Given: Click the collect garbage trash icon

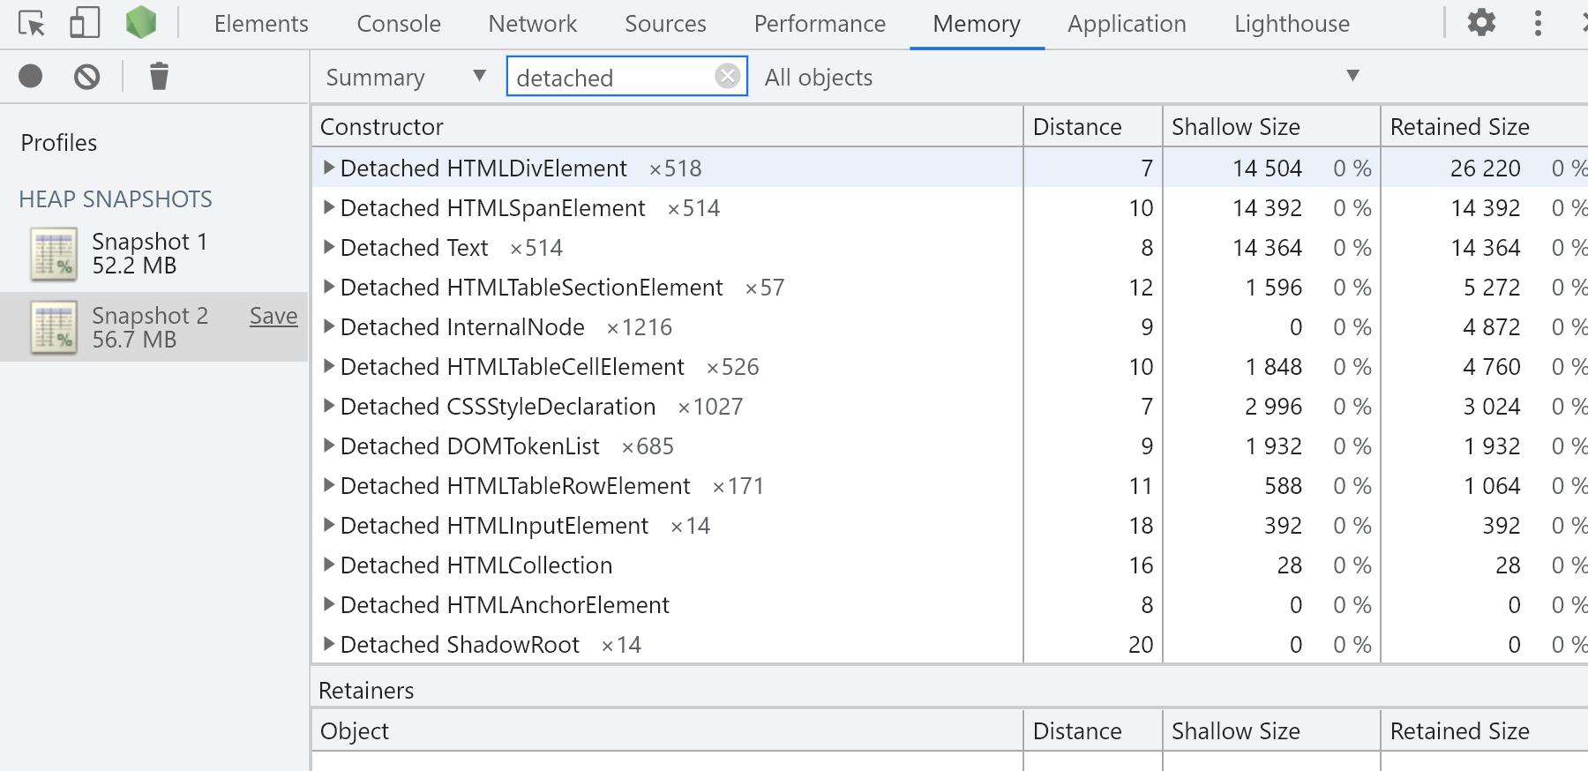Looking at the screenshot, I should point(159,77).
